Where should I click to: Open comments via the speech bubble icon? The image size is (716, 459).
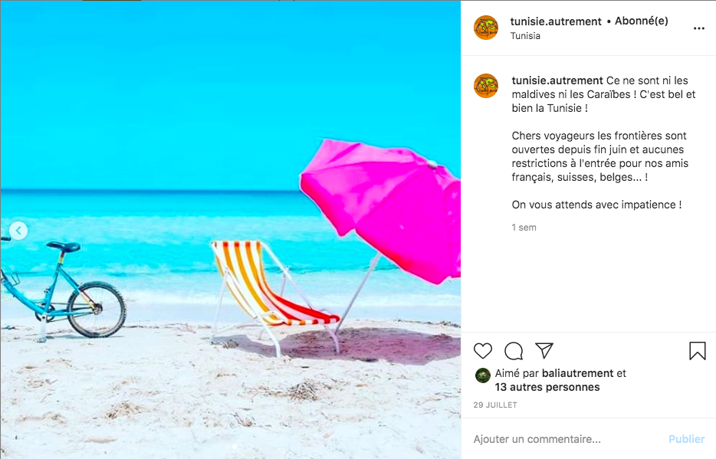pyautogui.click(x=514, y=351)
